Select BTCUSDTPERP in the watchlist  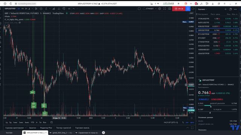click(218, 34)
